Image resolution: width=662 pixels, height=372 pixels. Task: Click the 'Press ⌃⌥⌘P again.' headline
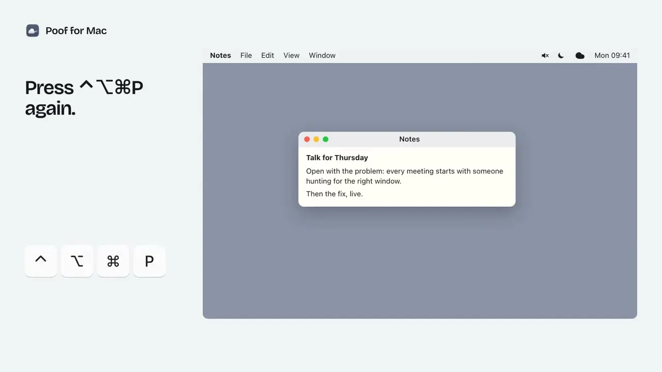coord(84,98)
